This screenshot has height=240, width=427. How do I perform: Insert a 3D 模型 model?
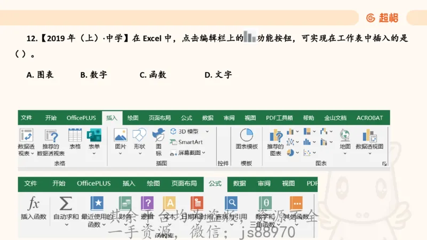[x=184, y=131]
